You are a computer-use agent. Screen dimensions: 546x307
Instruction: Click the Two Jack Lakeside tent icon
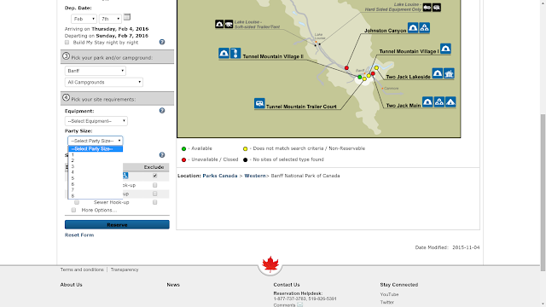(438, 73)
